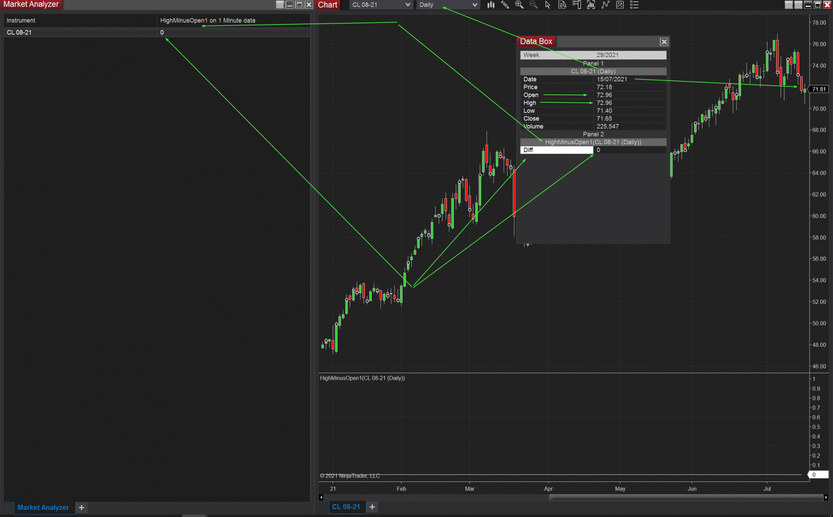Viewport: 833px width, 517px height.
Task: Select CL 08-21 row in Market Analyzer
Action: coord(19,33)
